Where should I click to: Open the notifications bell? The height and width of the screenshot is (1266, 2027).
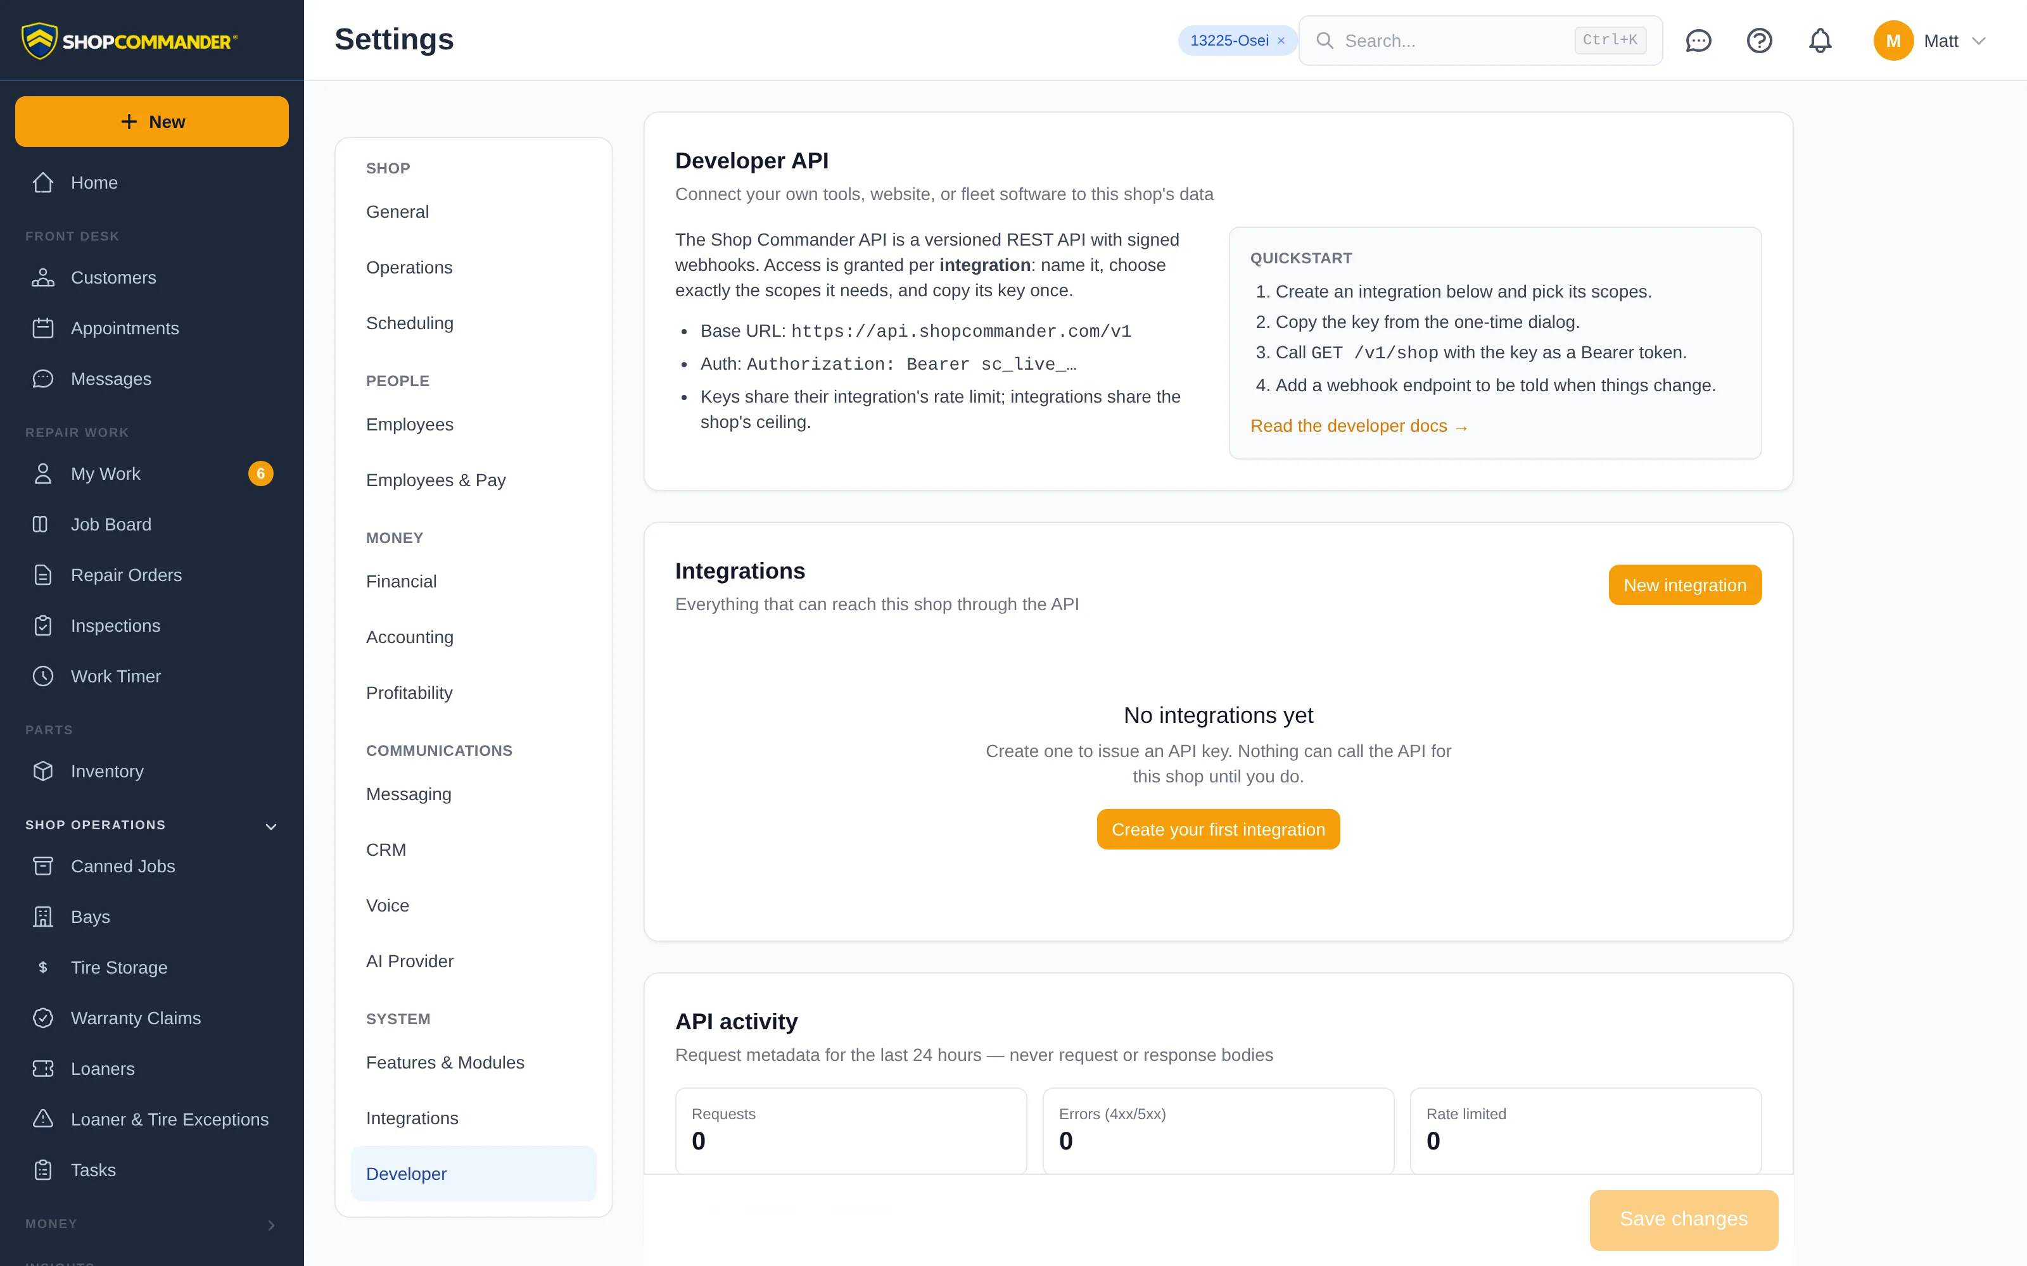(1820, 40)
